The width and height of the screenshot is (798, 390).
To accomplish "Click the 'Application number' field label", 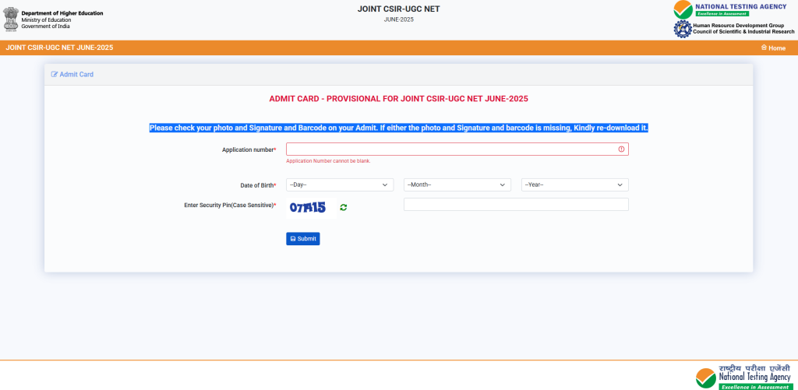I will click(249, 149).
